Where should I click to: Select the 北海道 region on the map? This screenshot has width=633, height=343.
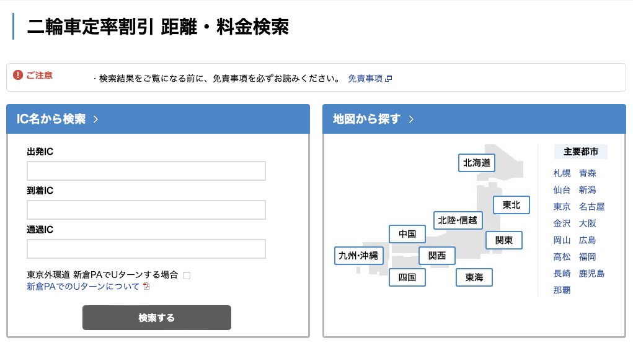coord(476,163)
